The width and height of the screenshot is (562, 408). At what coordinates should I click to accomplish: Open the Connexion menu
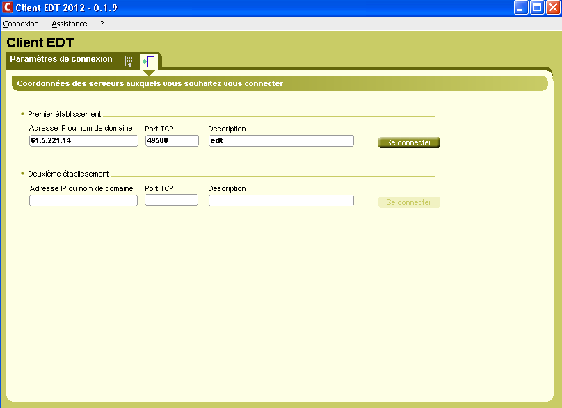pos(21,24)
